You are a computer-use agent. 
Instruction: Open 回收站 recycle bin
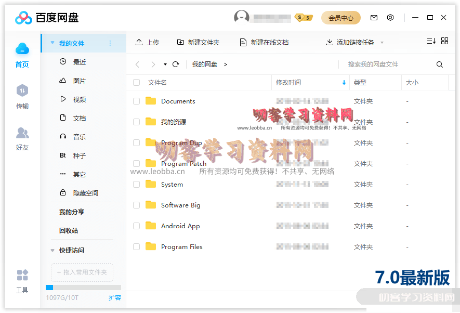tap(69, 231)
